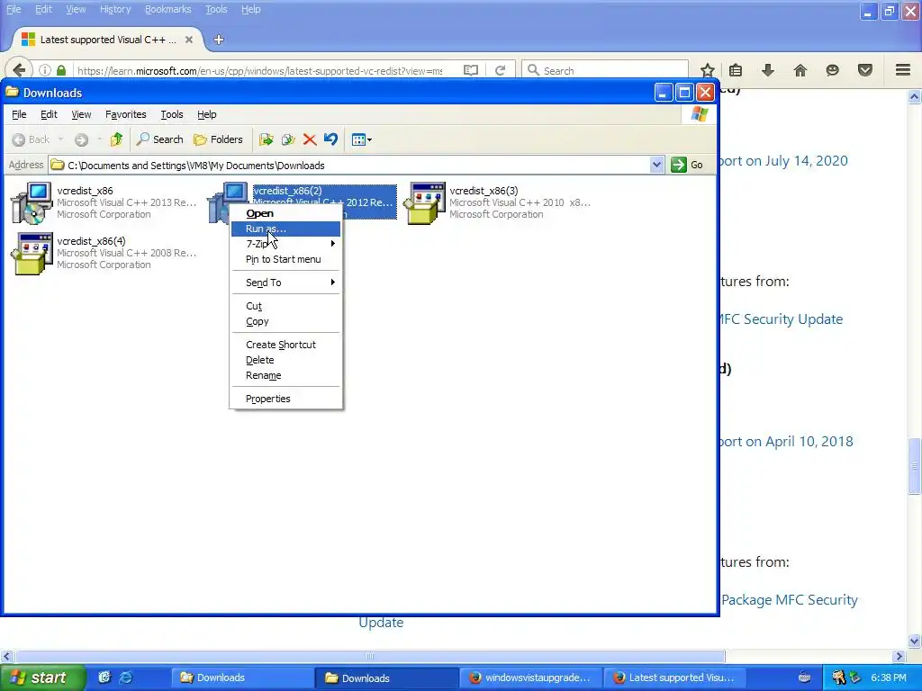Click the bookmark star icon
This screenshot has width=922, height=691.
point(708,70)
